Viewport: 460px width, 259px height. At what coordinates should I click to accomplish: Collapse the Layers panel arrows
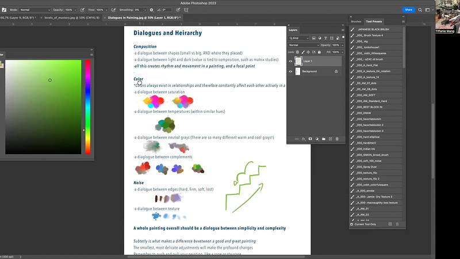pos(343,25)
